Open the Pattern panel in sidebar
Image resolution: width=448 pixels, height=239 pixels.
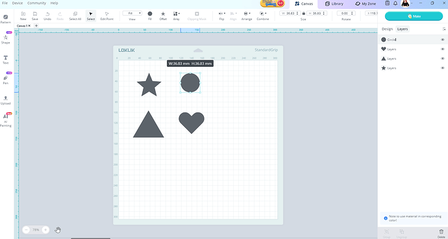coord(5,19)
